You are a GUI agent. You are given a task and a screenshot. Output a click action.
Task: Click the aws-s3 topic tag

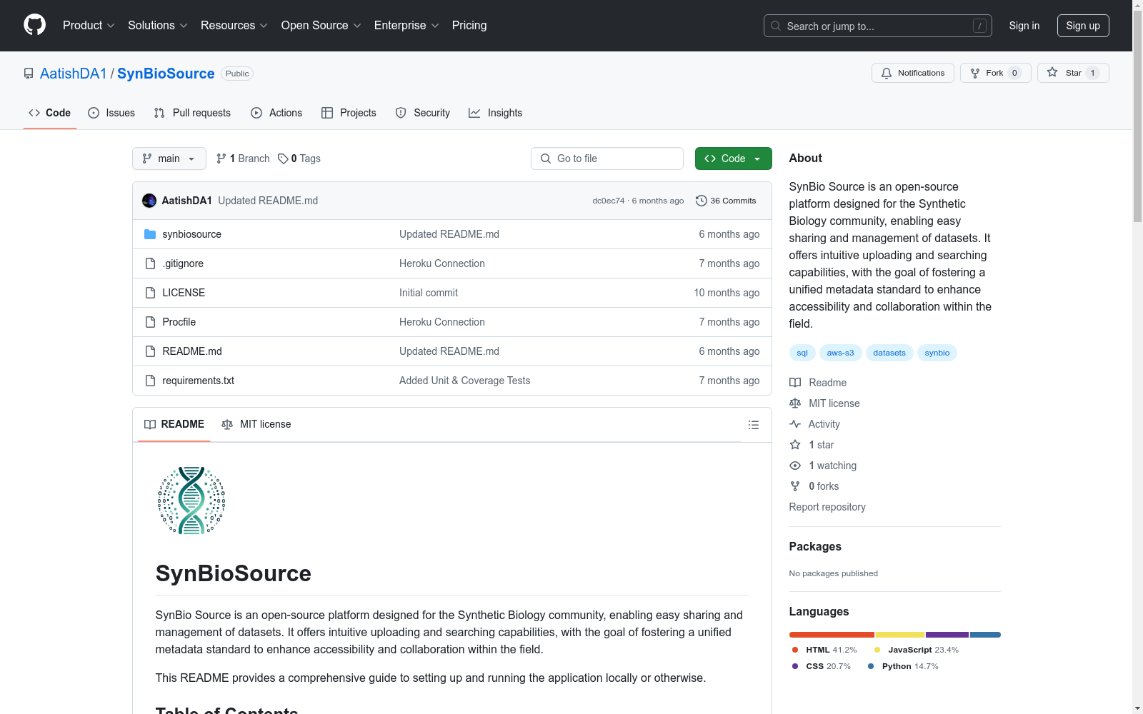841,353
